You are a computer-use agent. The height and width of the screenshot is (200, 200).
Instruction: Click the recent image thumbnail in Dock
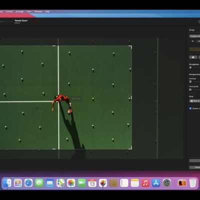click(182, 183)
